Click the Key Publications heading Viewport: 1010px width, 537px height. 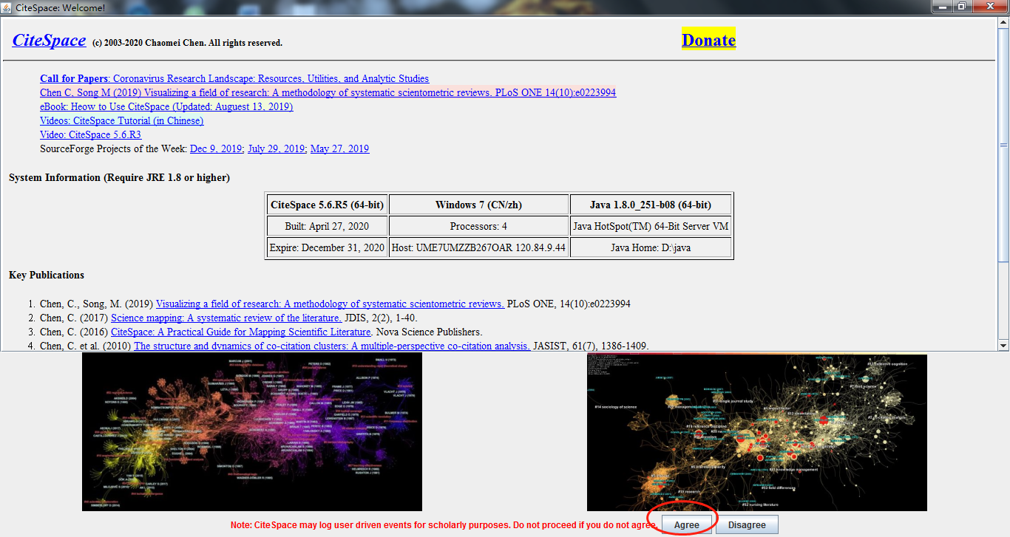[47, 275]
